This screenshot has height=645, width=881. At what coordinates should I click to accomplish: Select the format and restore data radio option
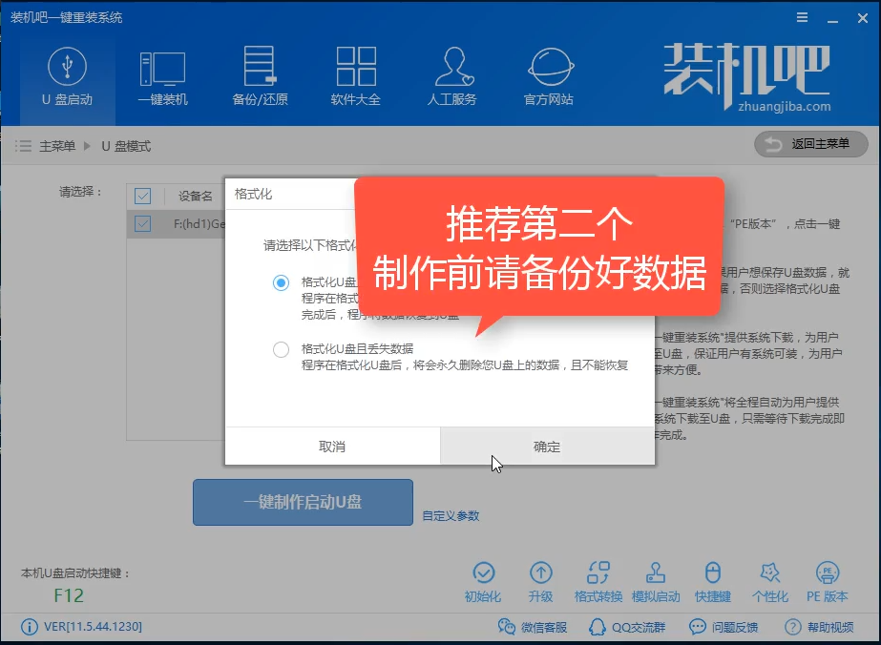[282, 282]
